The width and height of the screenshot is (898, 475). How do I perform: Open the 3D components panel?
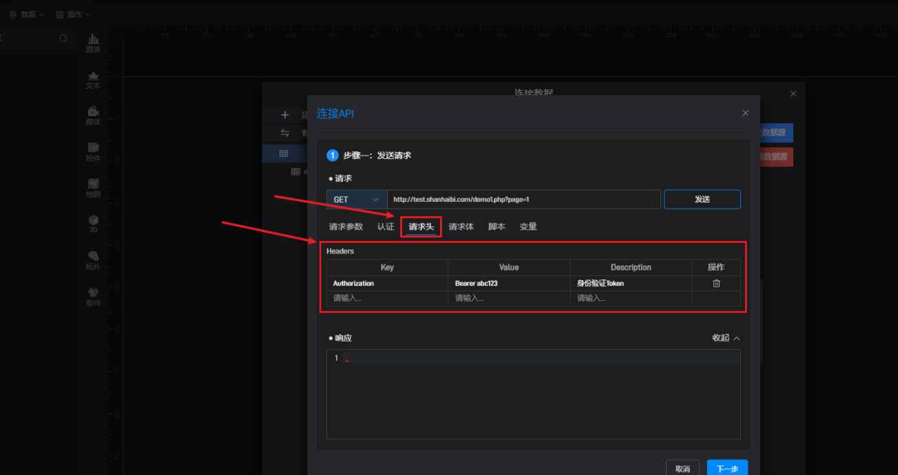click(93, 224)
